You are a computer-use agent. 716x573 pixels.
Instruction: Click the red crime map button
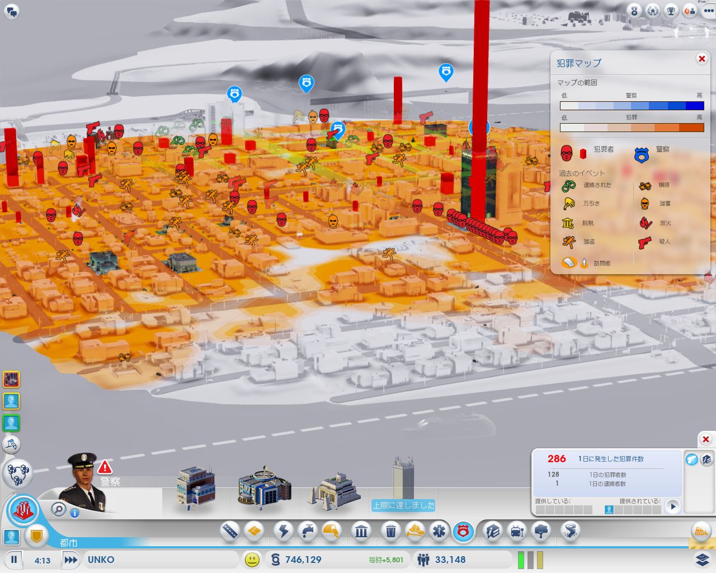pos(23,510)
